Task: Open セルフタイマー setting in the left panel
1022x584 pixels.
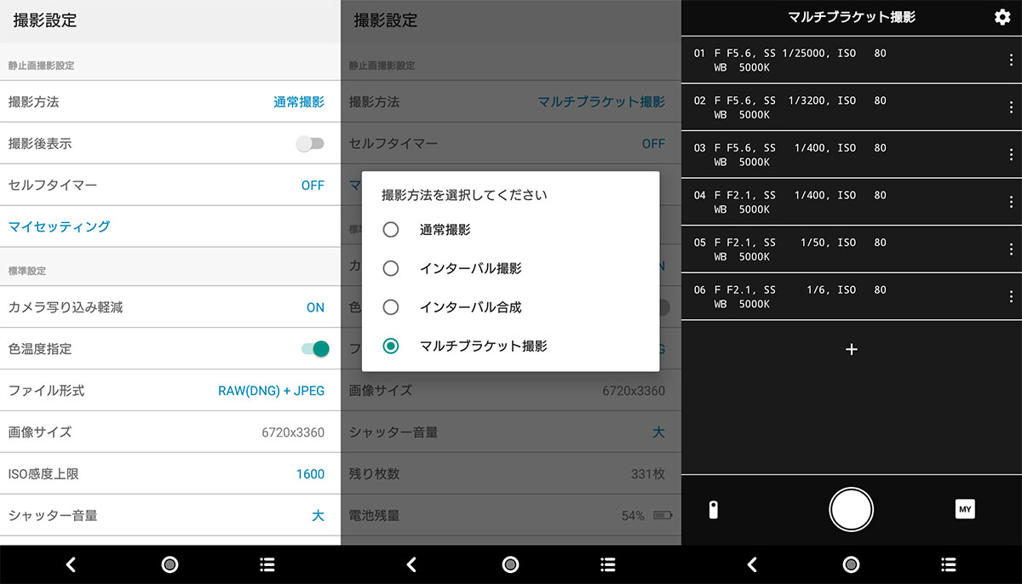Action: tap(170, 185)
